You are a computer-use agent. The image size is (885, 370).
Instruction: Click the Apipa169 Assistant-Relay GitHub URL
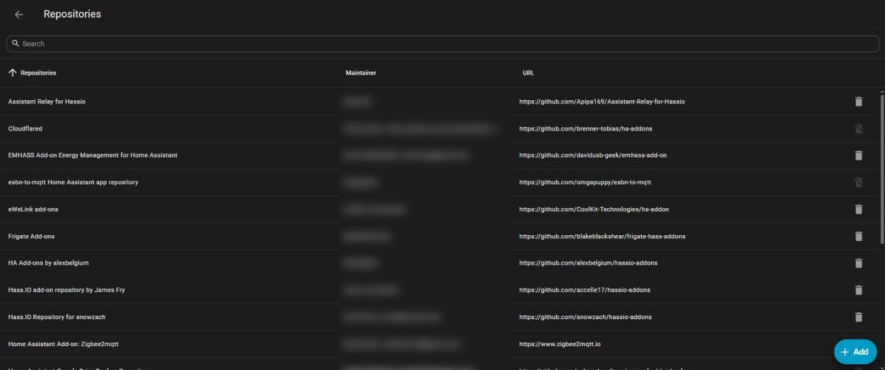[602, 102]
